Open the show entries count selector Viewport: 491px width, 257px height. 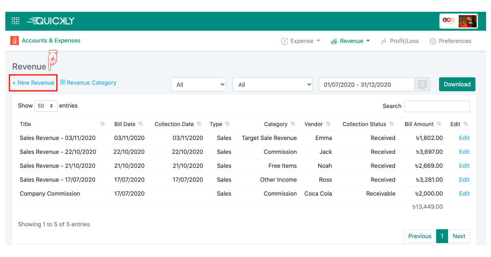(x=46, y=106)
